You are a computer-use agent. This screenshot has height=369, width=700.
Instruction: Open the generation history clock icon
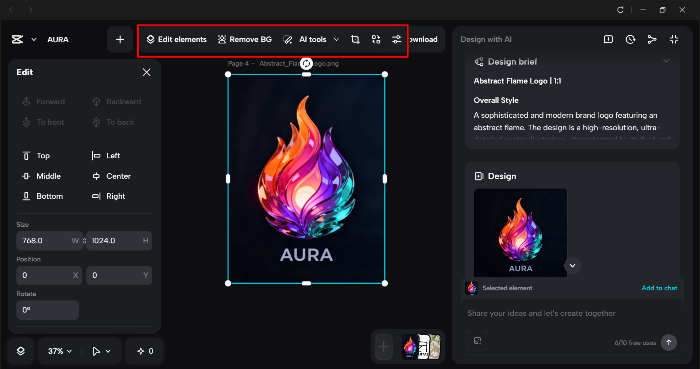[x=630, y=39]
